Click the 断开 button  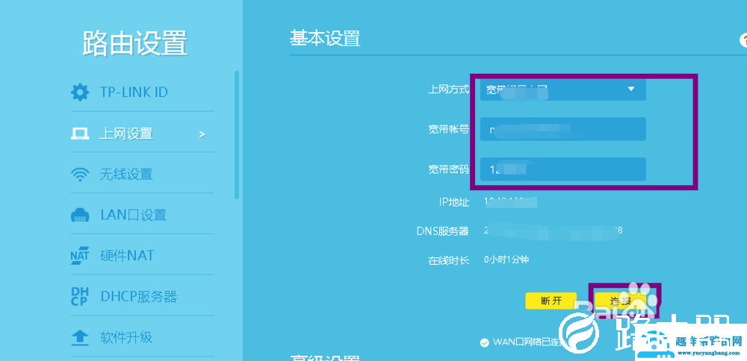pyautogui.click(x=551, y=301)
